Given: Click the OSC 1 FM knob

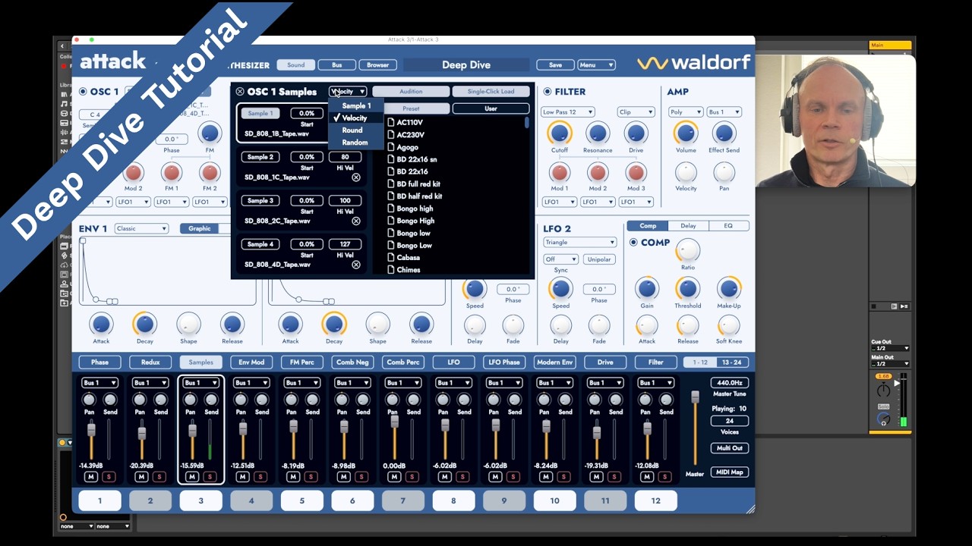Looking at the screenshot, I should tap(209, 133).
